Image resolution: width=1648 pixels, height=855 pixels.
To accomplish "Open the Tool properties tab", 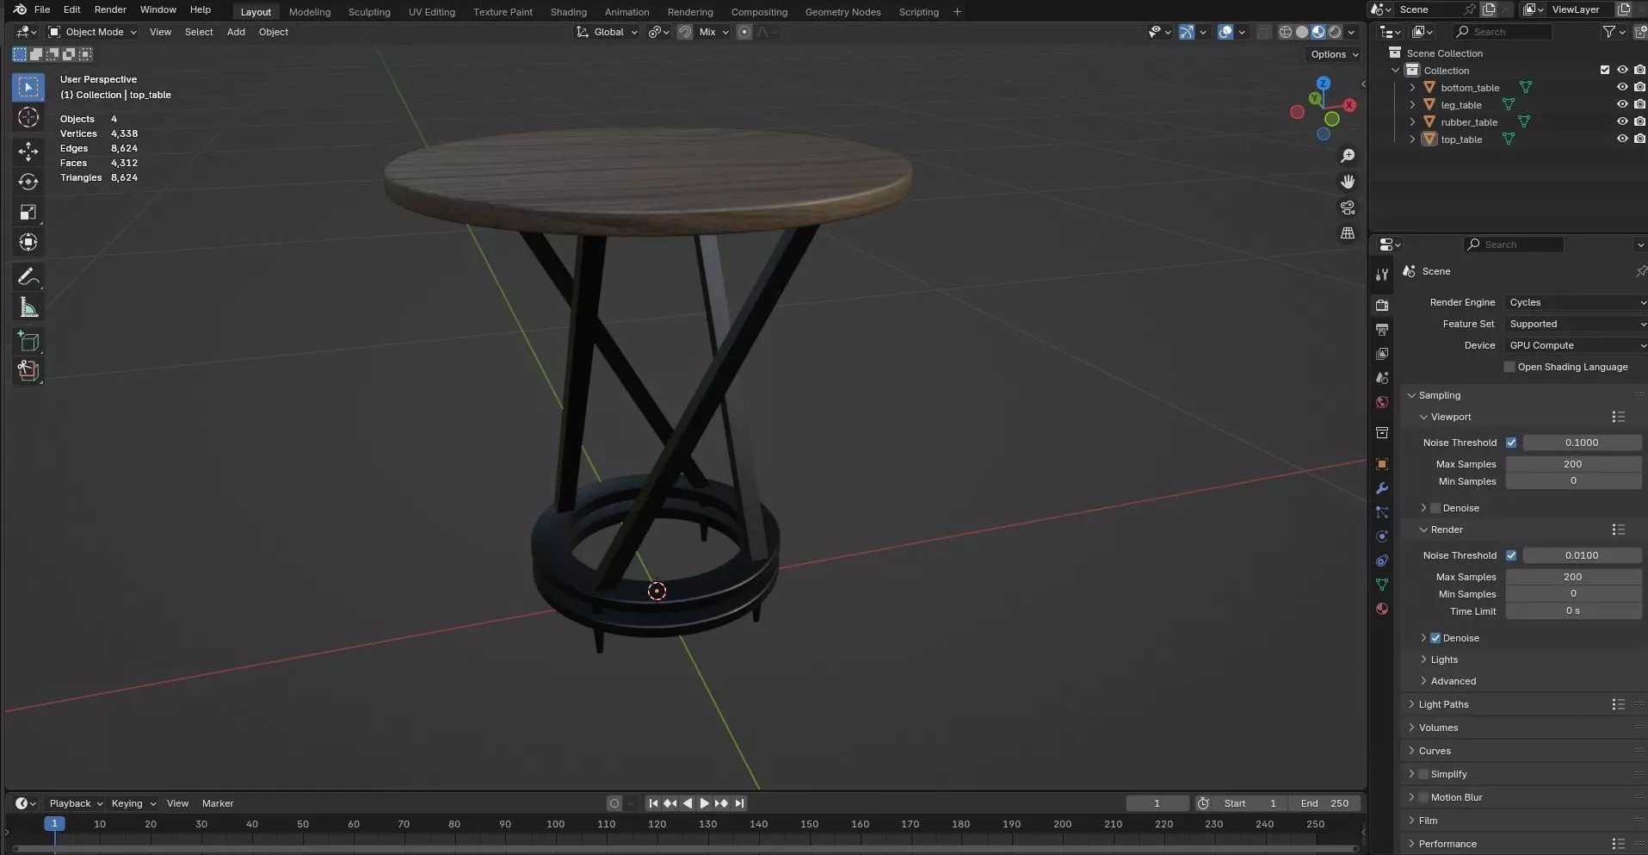I will click(1382, 275).
